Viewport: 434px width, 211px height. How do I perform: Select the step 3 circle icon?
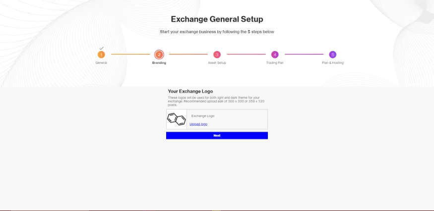point(217,54)
